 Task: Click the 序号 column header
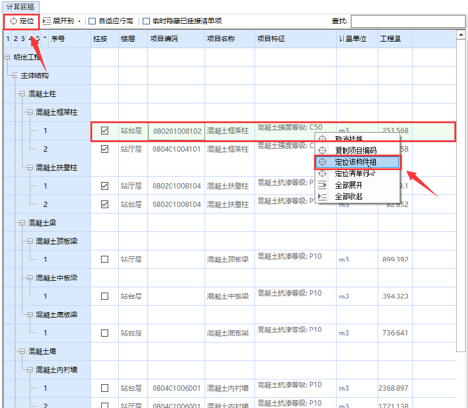tap(58, 39)
